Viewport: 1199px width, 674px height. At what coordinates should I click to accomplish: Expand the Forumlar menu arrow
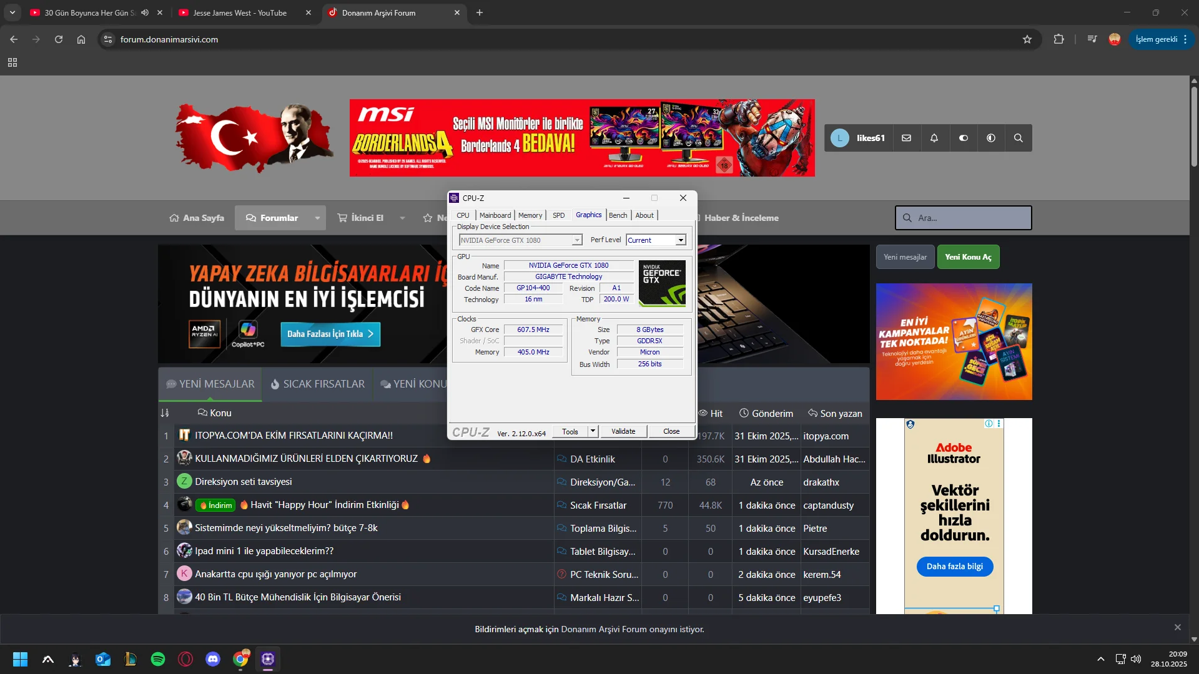coord(317,218)
